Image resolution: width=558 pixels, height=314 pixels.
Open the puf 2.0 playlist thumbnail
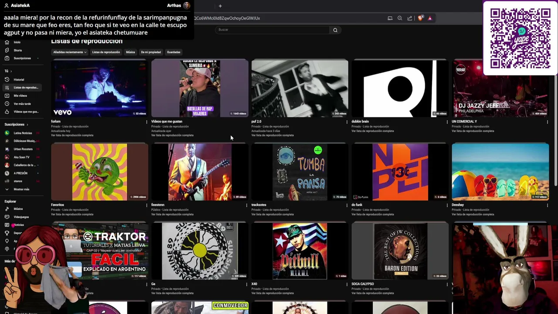coord(300,89)
